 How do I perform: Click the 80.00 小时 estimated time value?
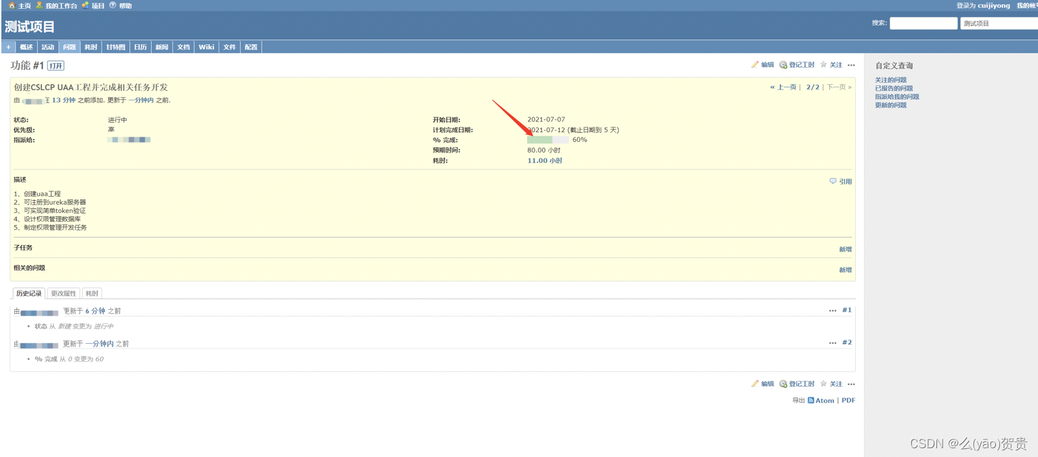[543, 150]
